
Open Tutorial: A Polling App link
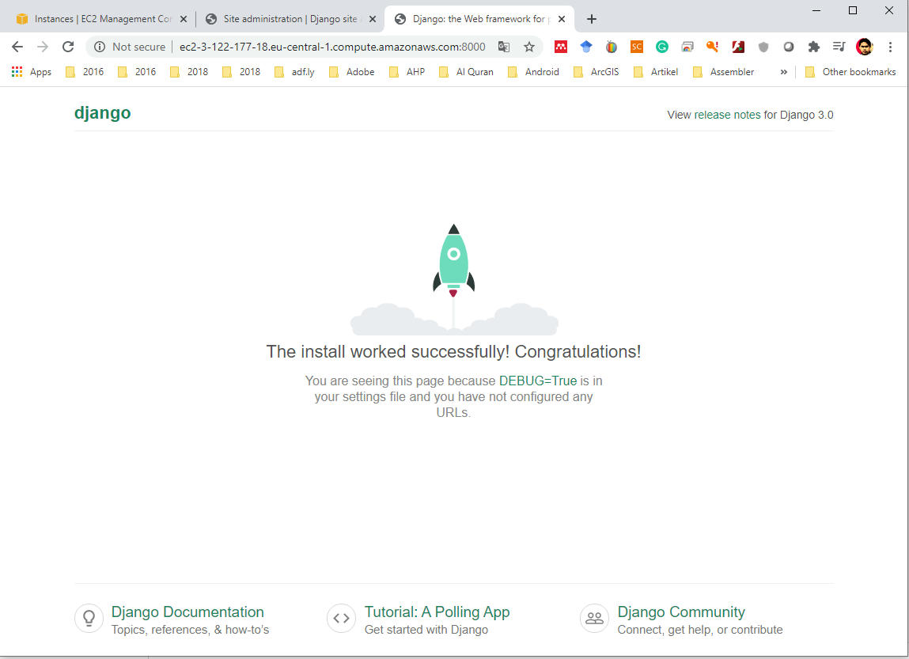coord(437,612)
